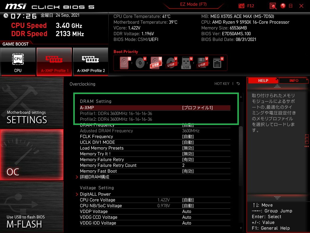Select the USB key boot device icon
310x233 pixels.
click(x=187, y=63)
